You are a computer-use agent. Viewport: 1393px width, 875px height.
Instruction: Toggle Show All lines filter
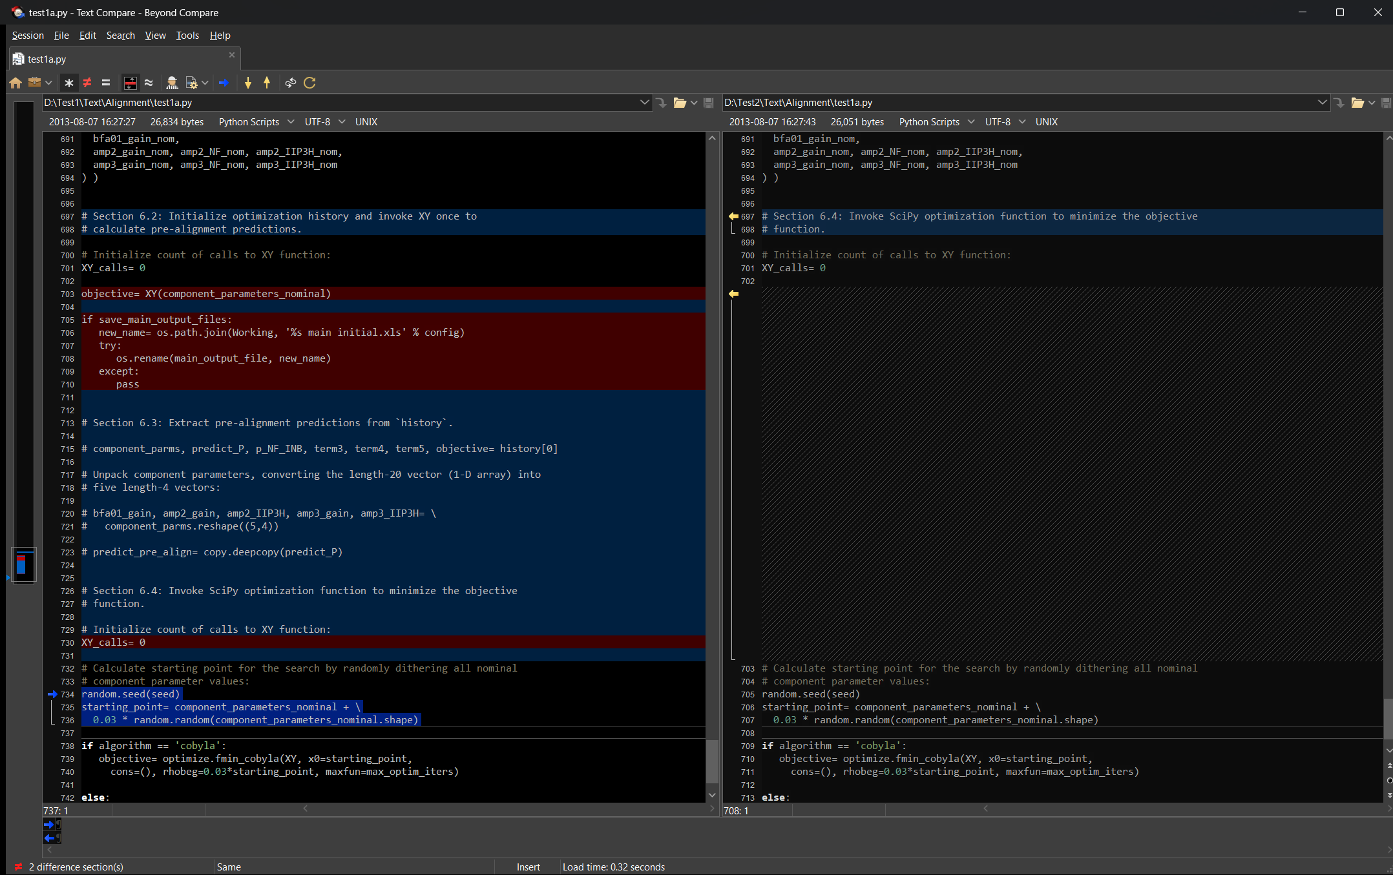point(69,83)
